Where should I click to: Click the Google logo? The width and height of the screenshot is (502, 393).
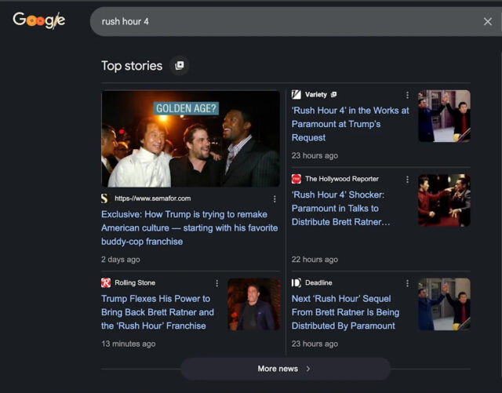38,20
